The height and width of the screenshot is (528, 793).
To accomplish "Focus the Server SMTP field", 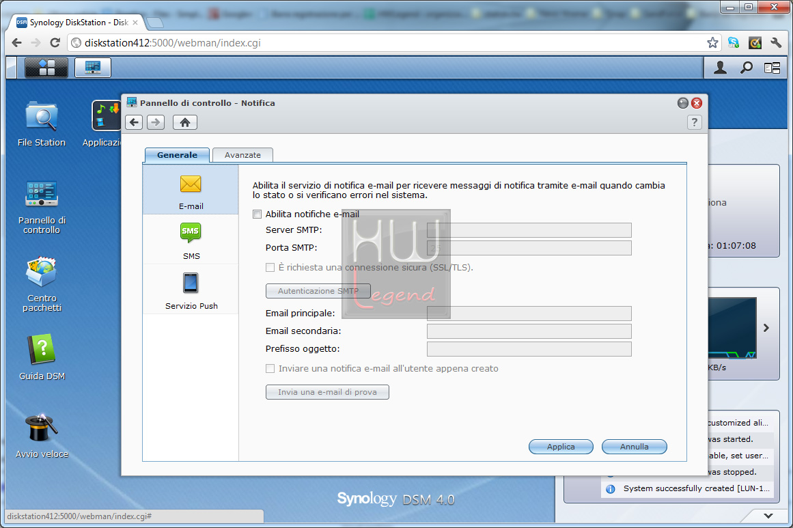I will (x=529, y=230).
